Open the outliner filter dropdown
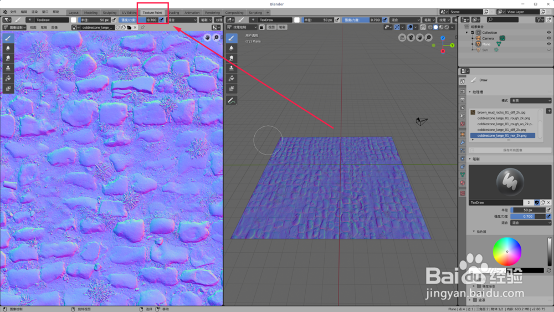The image size is (554, 312). (x=540, y=20)
